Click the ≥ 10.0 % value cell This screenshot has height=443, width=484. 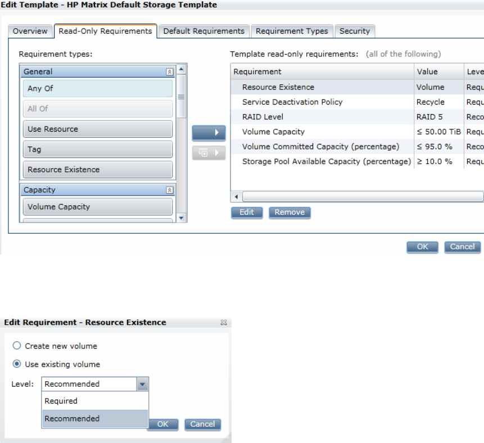[438, 161]
